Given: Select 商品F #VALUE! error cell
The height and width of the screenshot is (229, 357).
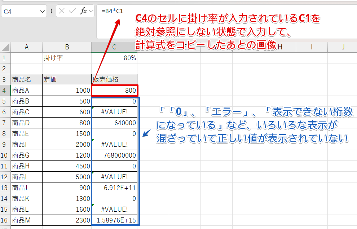Looking at the screenshot, I should pos(114,144).
